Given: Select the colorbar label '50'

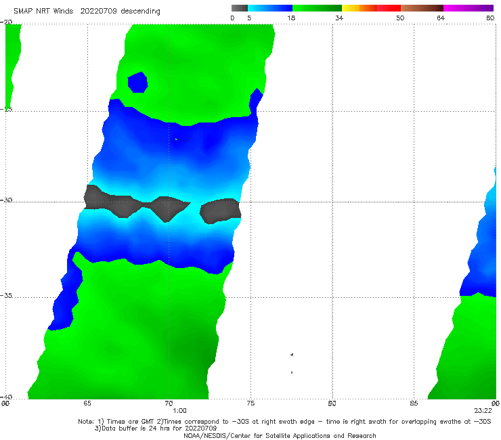Looking at the screenshot, I should tap(400, 18).
